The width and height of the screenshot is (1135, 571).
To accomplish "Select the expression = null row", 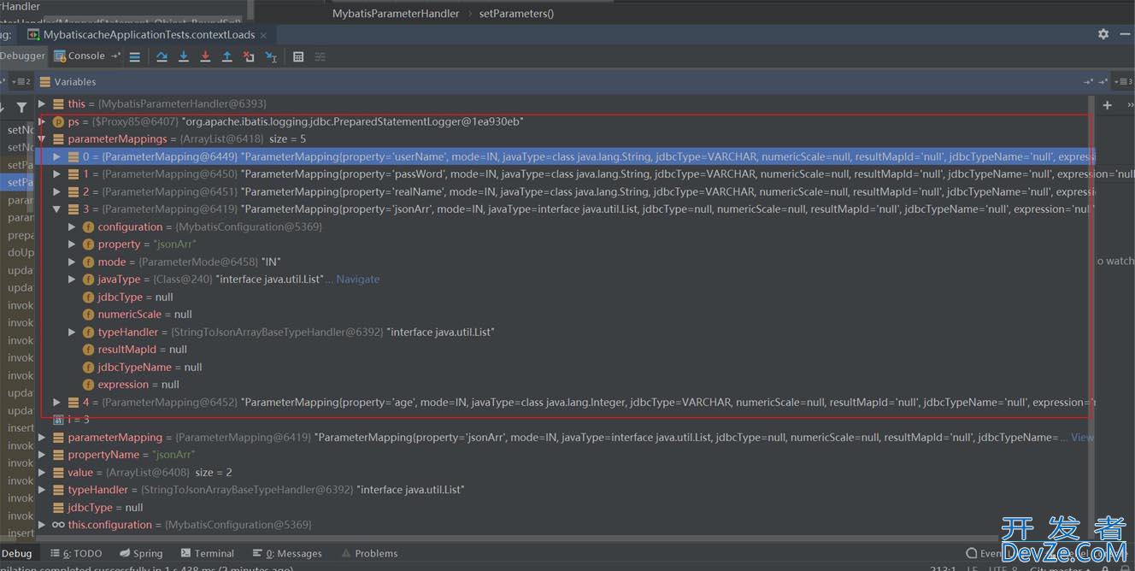I will coord(565,385).
